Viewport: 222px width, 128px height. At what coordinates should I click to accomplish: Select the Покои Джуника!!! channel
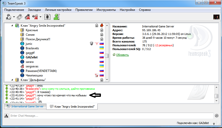[x=38, y=39]
